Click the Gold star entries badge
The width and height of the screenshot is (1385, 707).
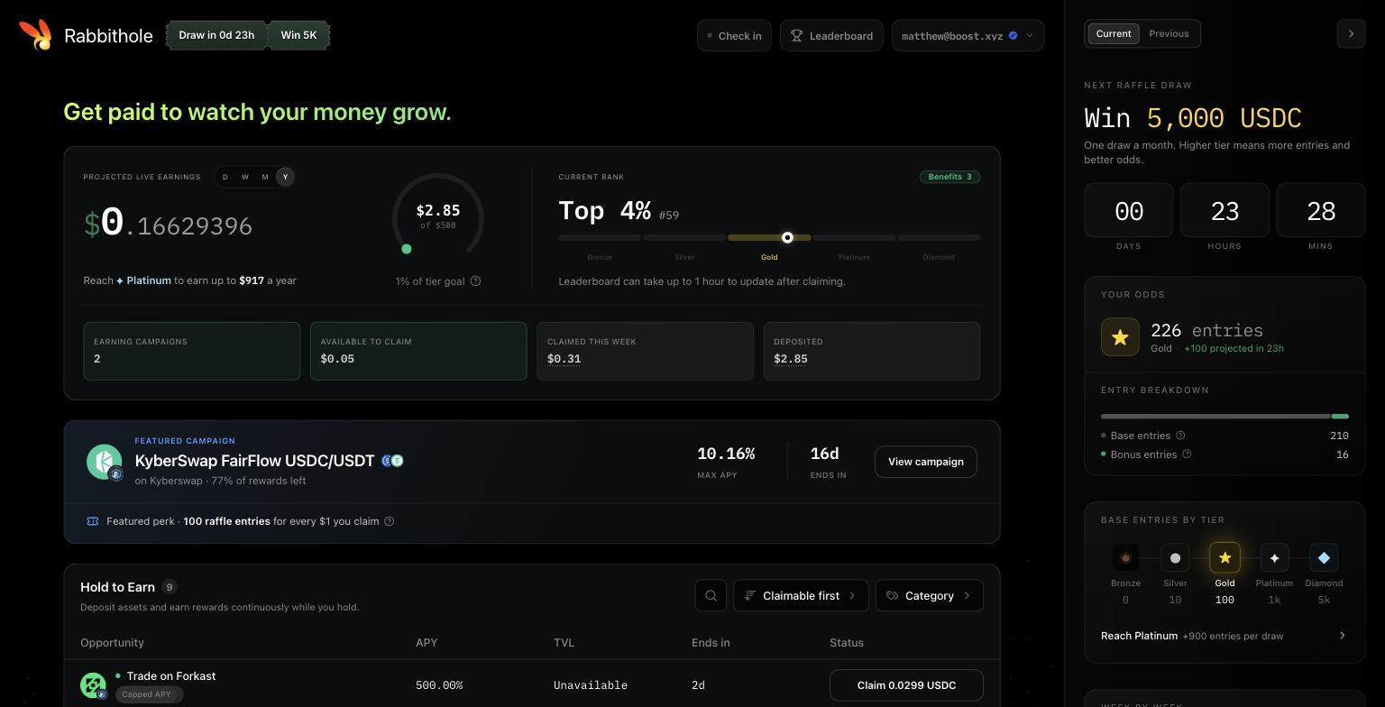pos(1120,337)
